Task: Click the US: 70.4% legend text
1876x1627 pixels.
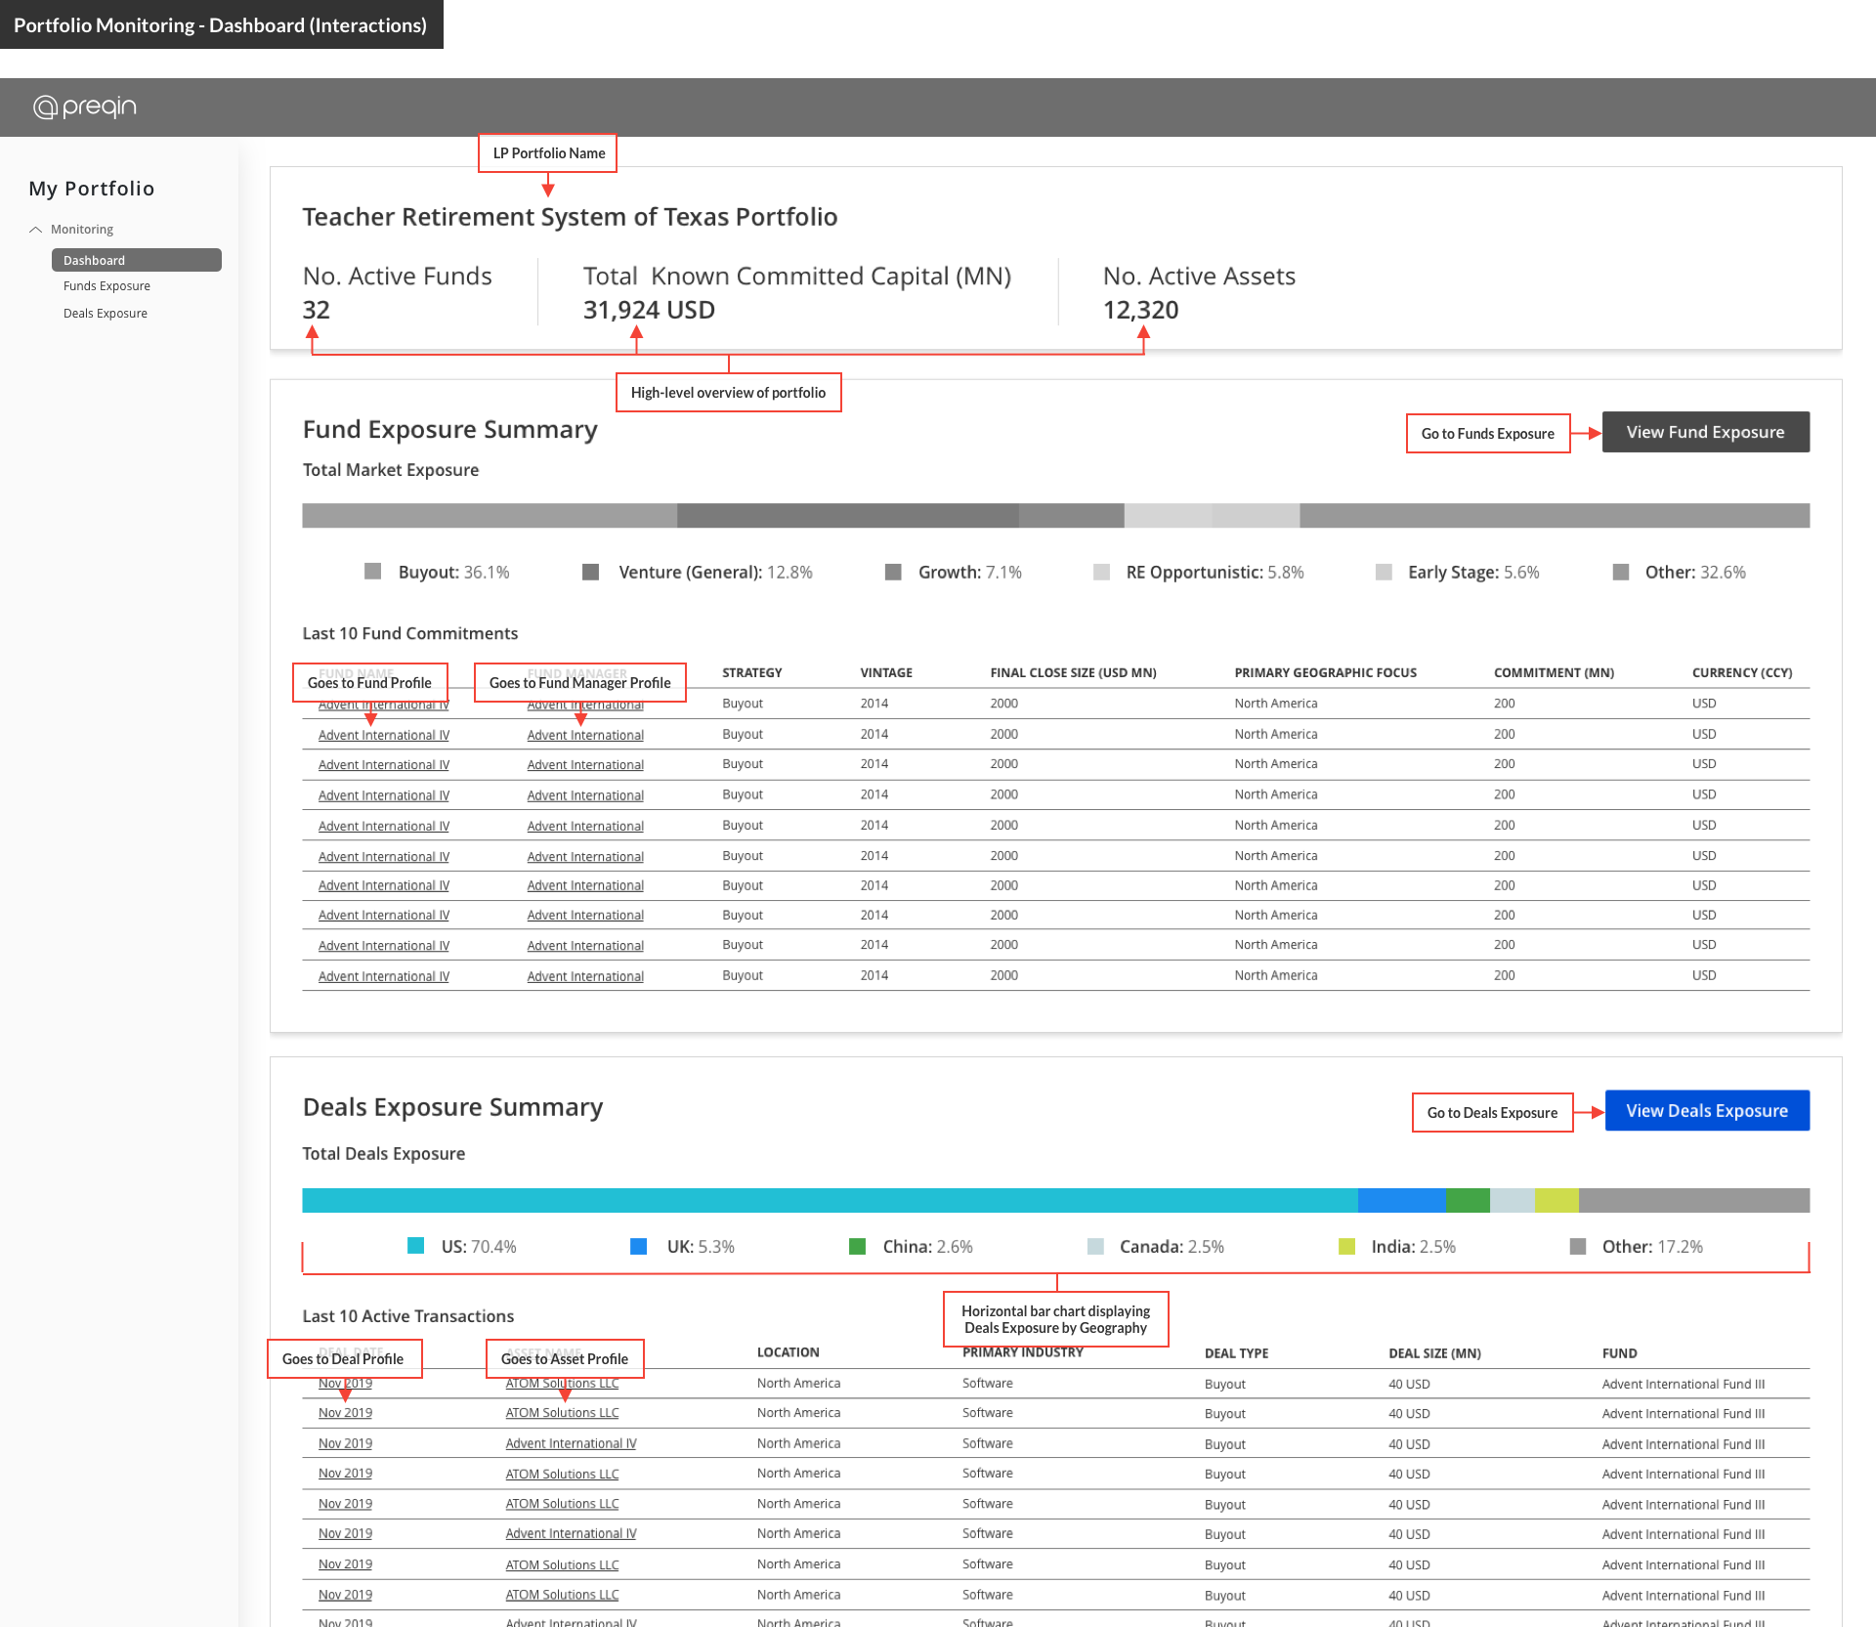Action: pyautogui.click(x=479, y=1247)
